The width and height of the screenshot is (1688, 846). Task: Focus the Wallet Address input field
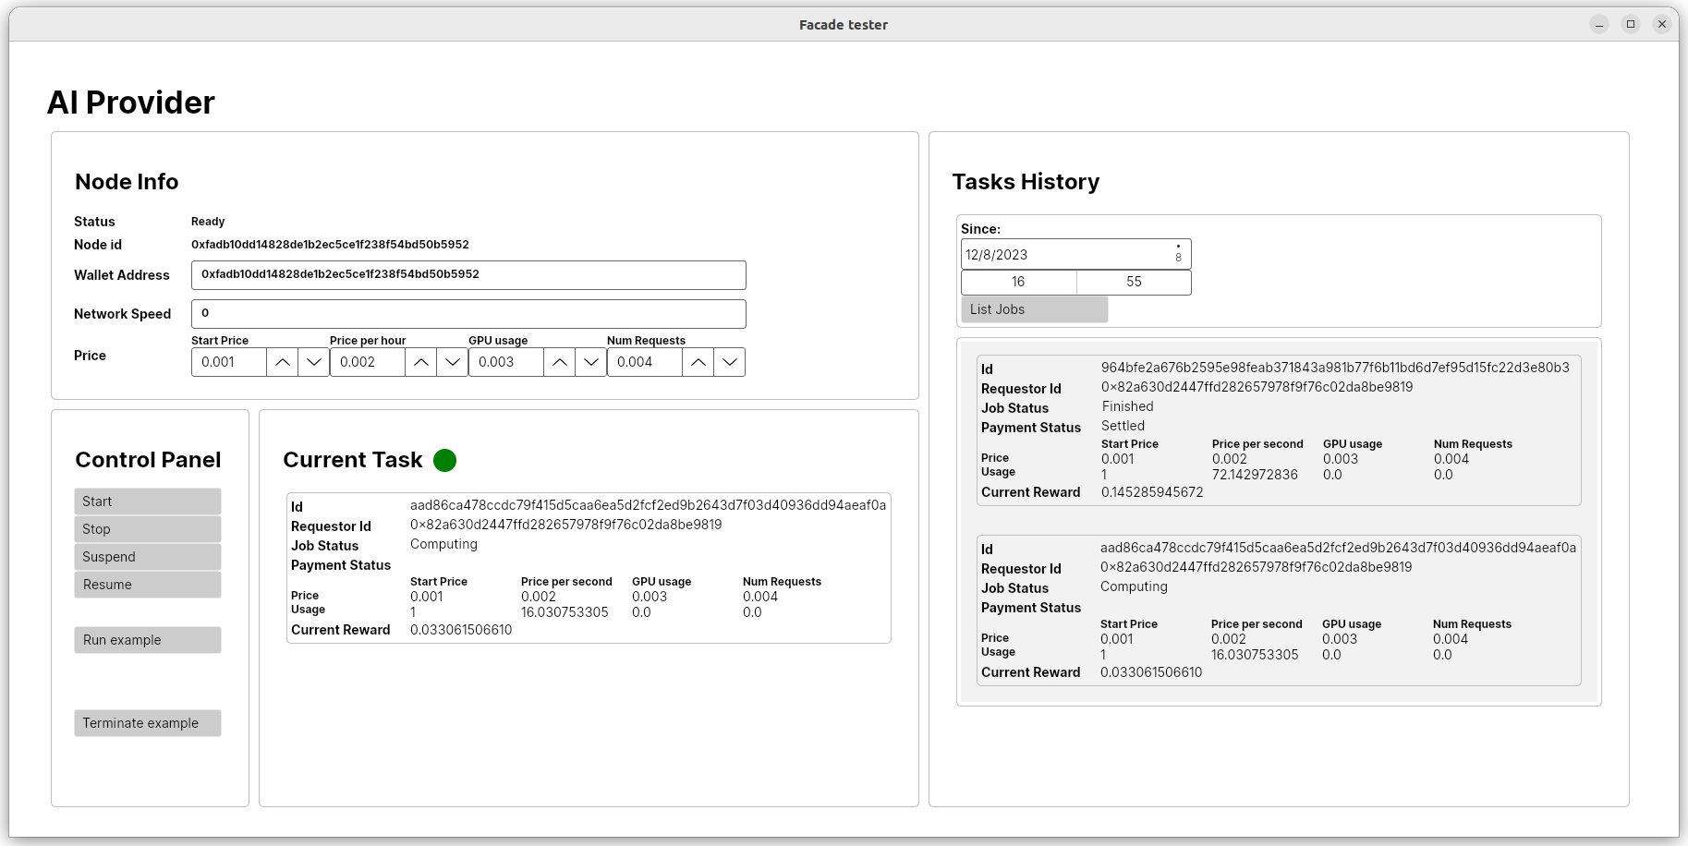click(x=468, y=275)
